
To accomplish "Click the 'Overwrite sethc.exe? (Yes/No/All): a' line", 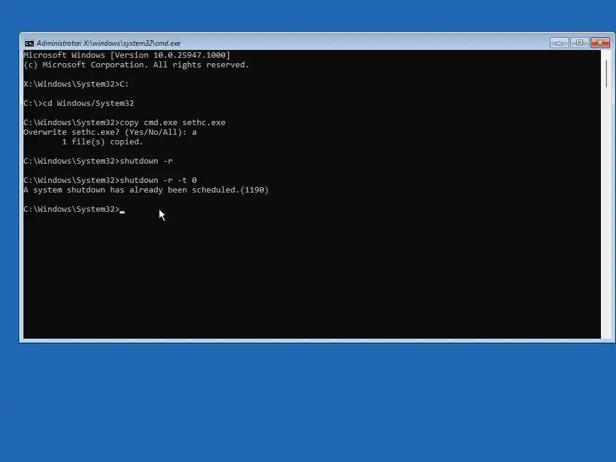I will [110, 132].
